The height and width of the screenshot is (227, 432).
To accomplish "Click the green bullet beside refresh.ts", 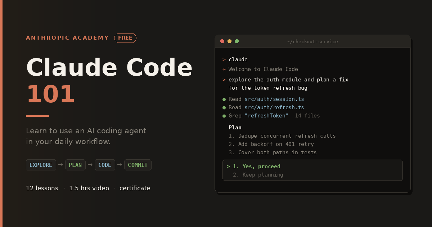I will [224, 107].
